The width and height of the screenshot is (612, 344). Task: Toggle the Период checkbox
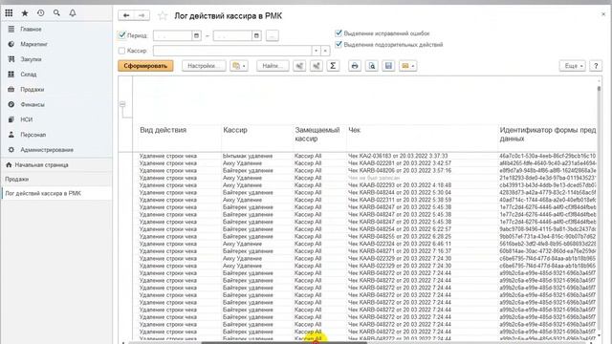[x=121, y=35]
